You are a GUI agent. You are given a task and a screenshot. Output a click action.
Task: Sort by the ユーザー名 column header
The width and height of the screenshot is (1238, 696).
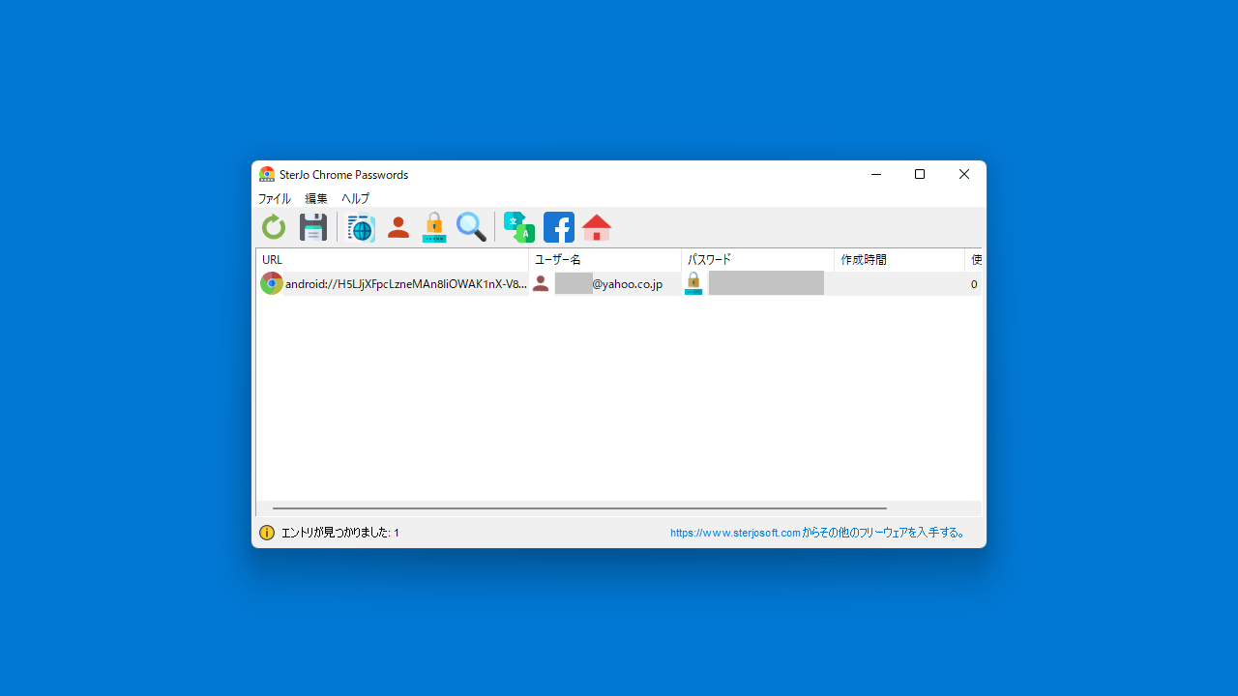[605, 260]
